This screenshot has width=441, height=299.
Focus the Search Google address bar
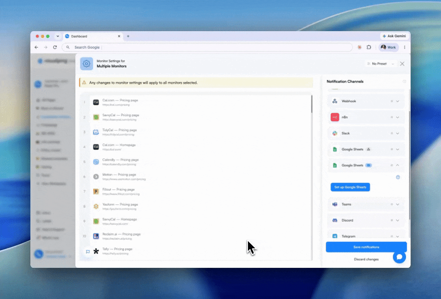tap(207, 47)
